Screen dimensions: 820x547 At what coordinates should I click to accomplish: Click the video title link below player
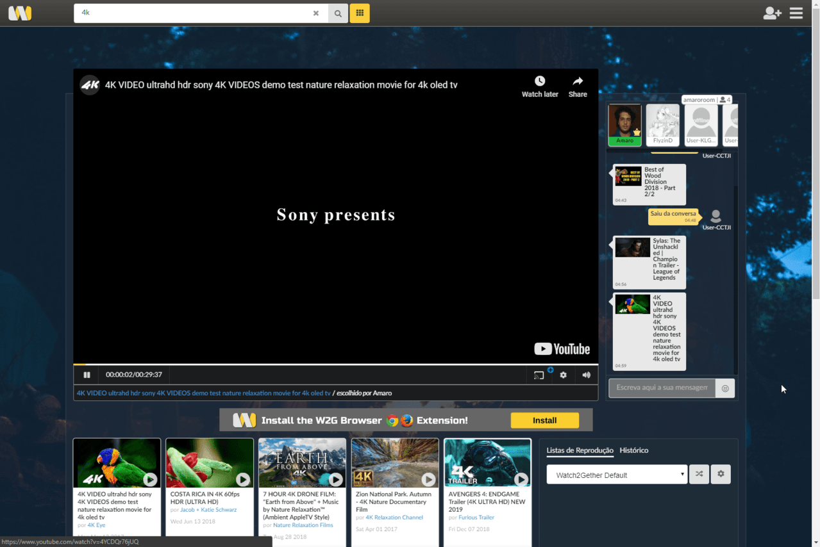(x=204, y=393)
